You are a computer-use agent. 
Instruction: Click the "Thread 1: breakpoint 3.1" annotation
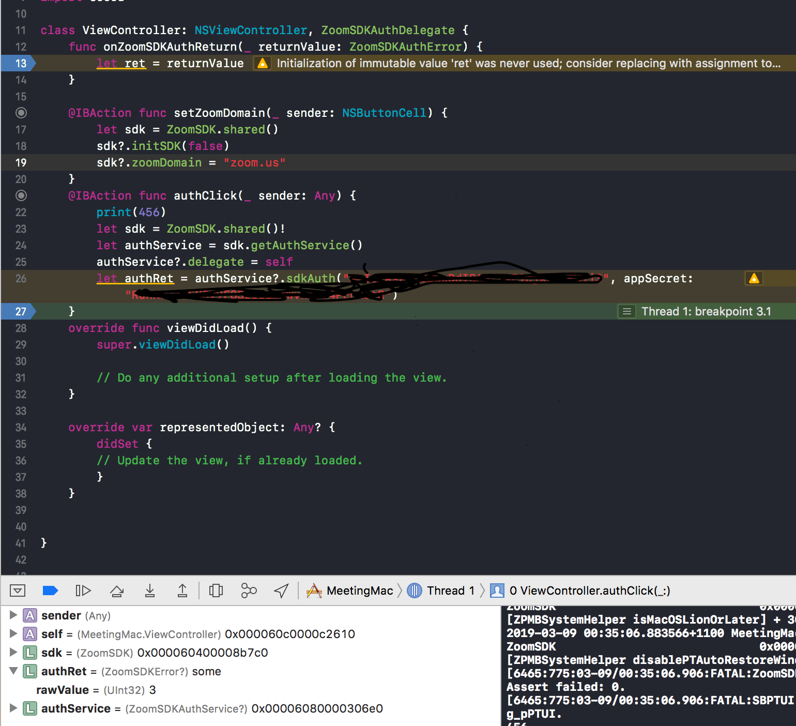click(x=706, y=311)
